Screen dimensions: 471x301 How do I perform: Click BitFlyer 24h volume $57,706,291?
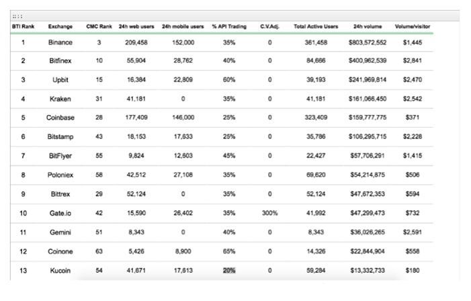368,156
